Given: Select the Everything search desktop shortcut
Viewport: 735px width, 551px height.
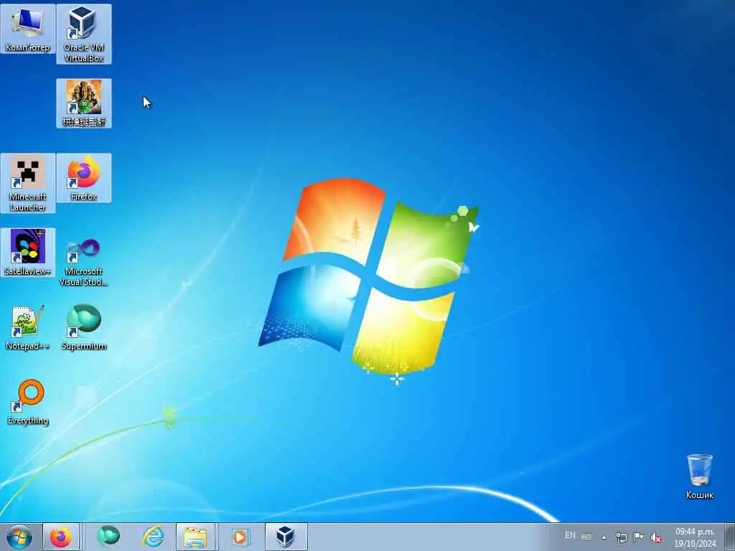Looking at the screenshot, I should (x=28, y=402).
